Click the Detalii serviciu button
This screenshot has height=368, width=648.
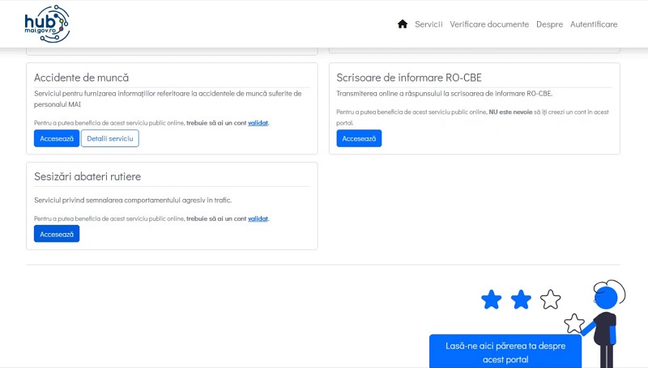[x=110, y=138]
